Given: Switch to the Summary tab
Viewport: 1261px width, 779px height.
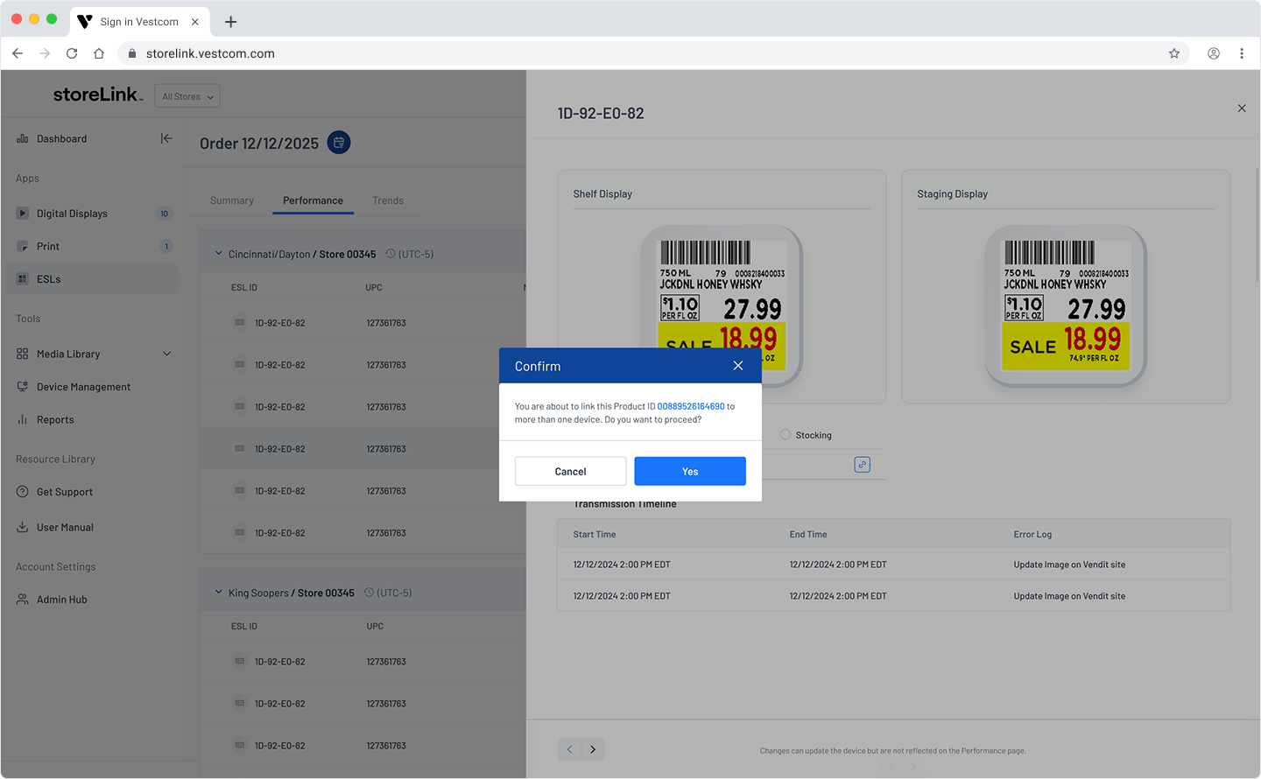Looking at the screenshot, I should pyautogui.click(x=232, y=200).
